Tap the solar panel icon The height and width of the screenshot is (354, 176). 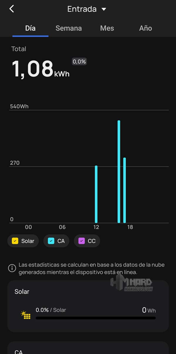pos(26,315)
